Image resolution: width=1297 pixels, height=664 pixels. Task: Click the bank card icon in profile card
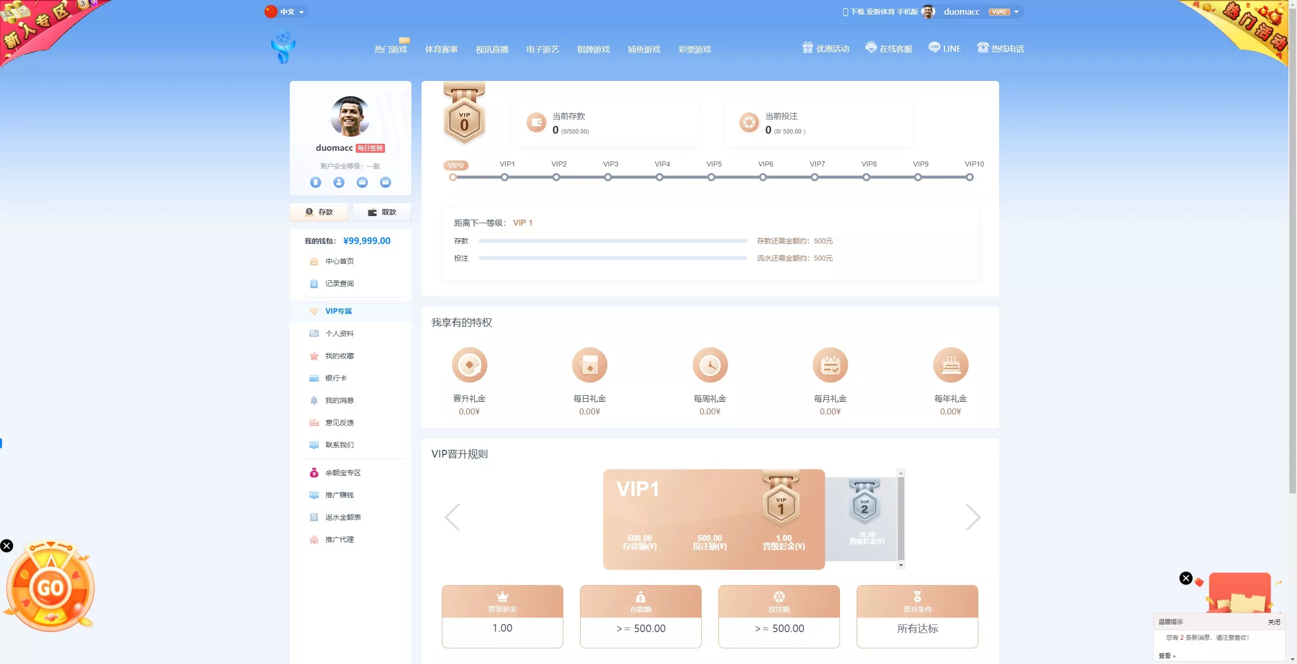pyautogui.click(x=386, y=182)
